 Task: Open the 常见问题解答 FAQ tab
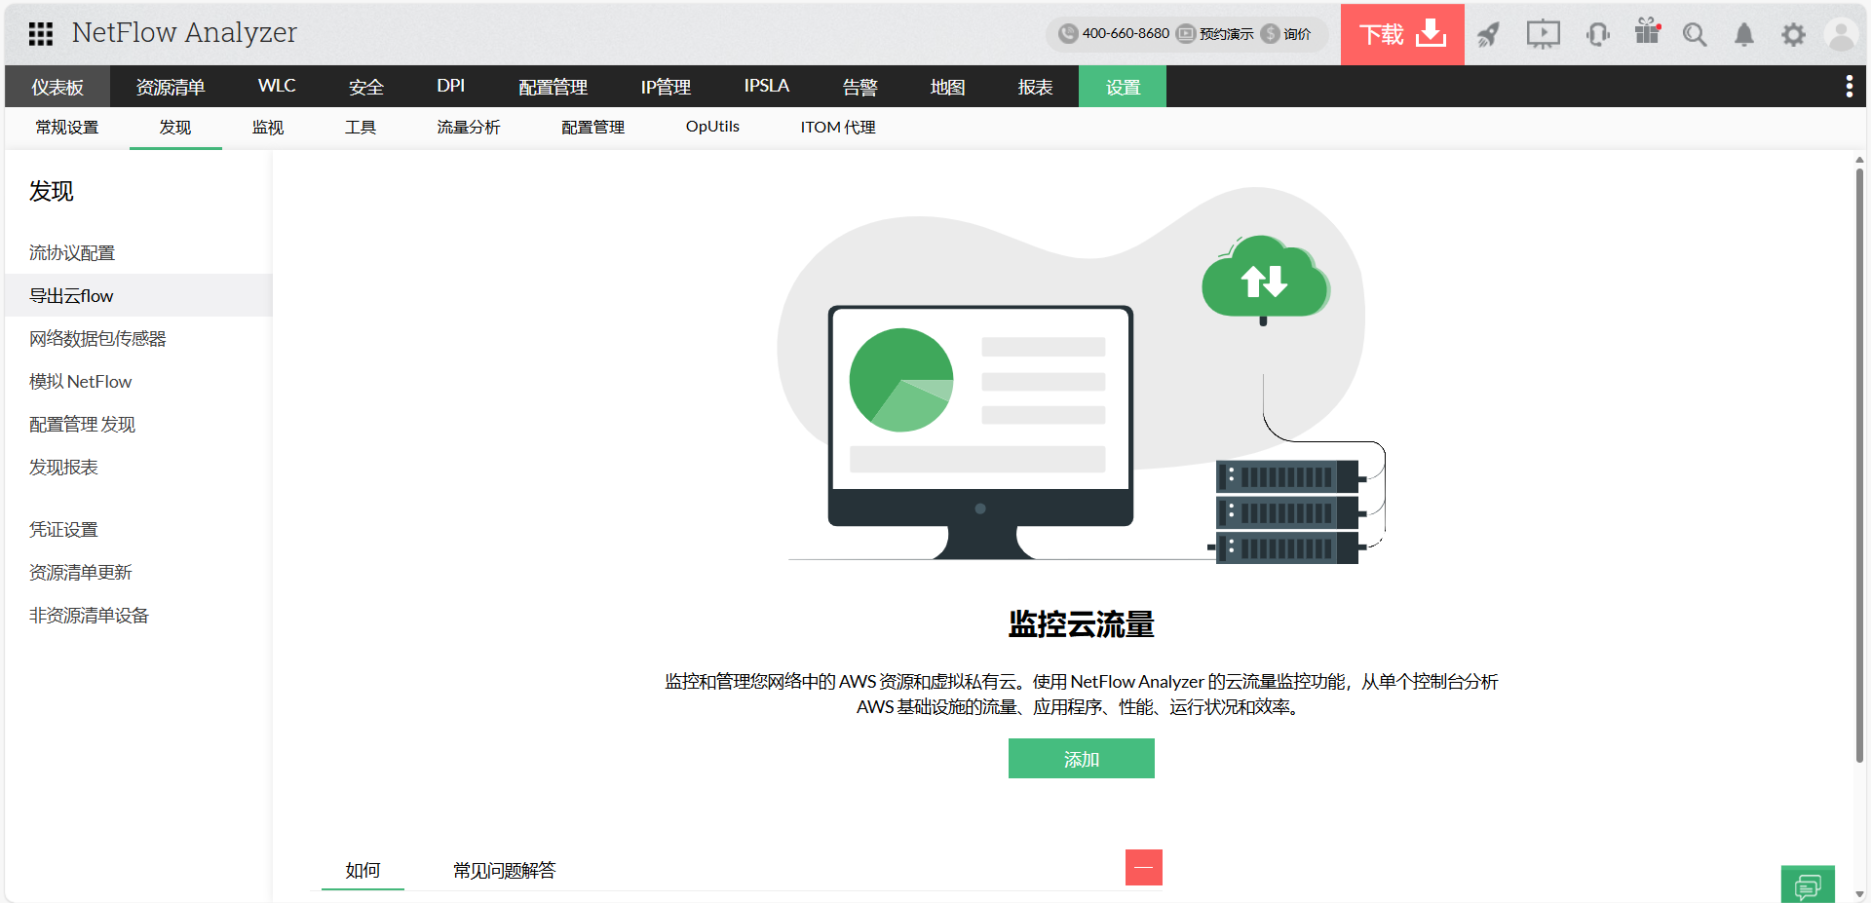coord(505,870)
